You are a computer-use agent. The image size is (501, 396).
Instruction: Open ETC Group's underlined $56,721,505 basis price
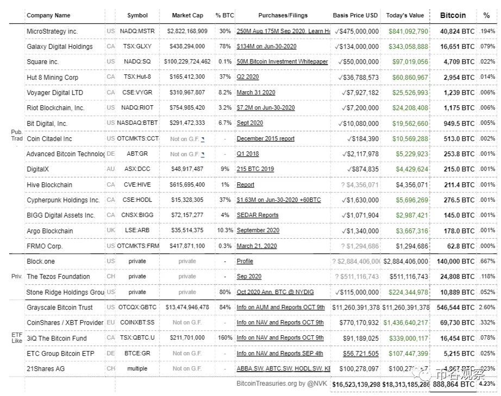click(x=361, y=354)
